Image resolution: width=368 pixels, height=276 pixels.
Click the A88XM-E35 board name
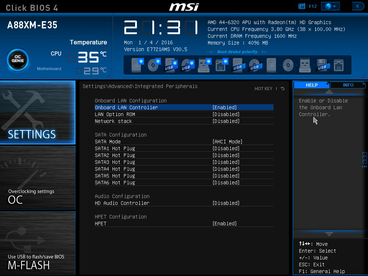point(32,25)
